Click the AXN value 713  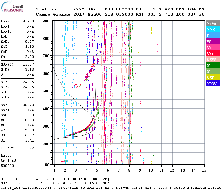pyautogui.click(x=169, y=14)
